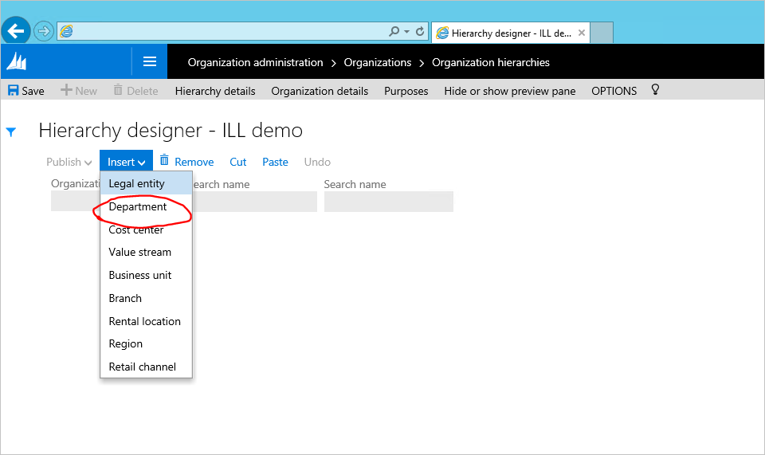765x455 pixels.
Task: Select the Hierarchy designer browser tab
Action: 510,33
